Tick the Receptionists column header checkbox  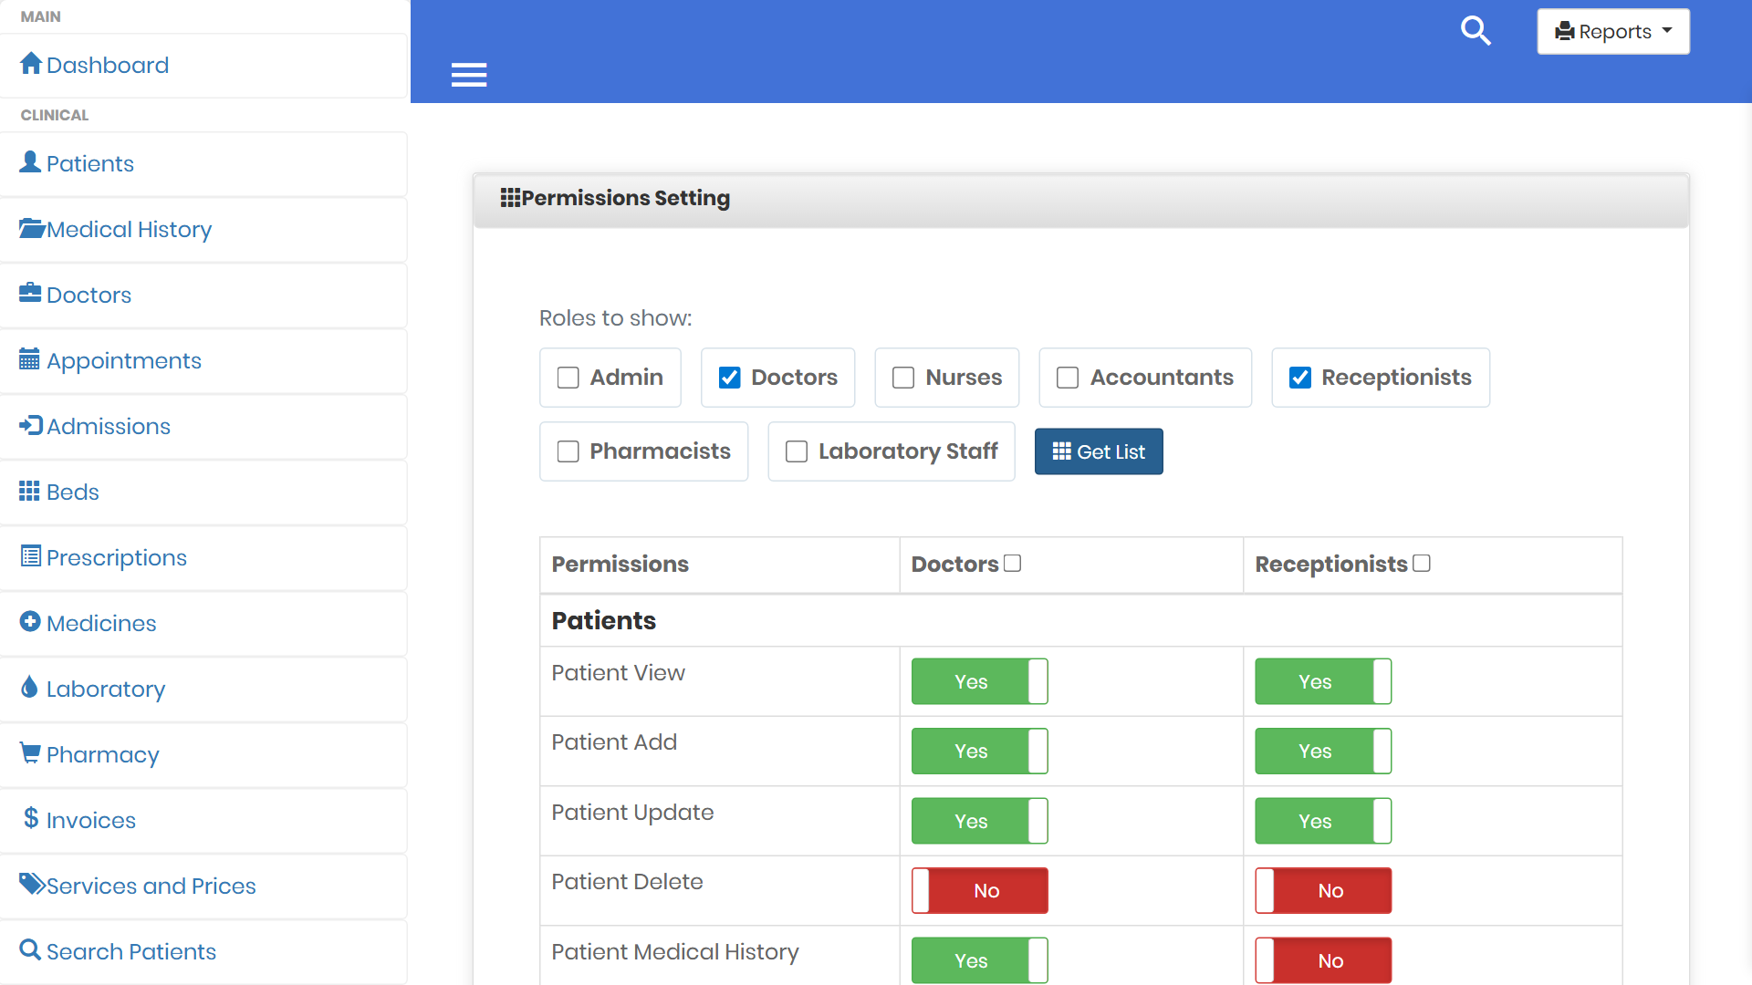click(x=1422, y=563)
